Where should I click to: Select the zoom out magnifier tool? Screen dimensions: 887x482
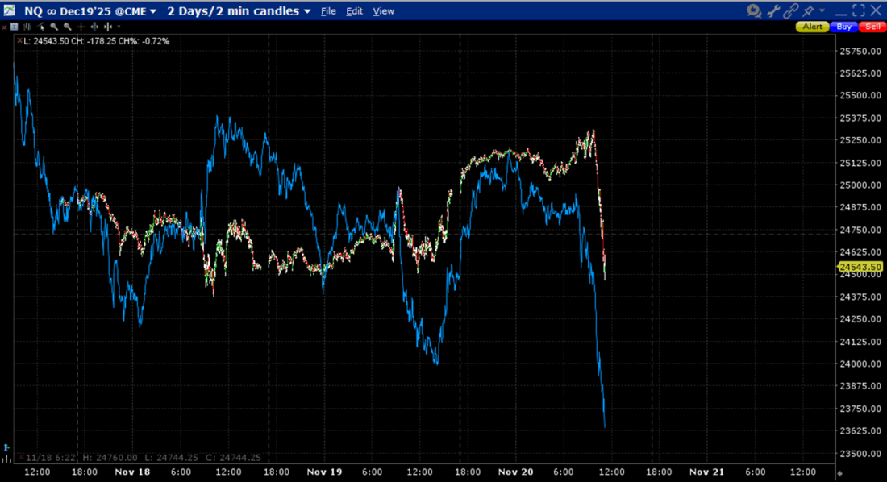(x=68, y=27)
